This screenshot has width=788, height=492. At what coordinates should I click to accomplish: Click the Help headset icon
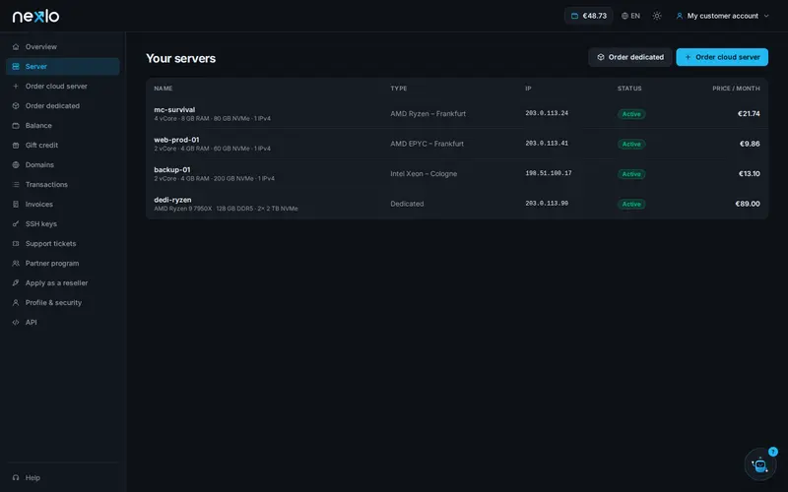pos(16,477)
